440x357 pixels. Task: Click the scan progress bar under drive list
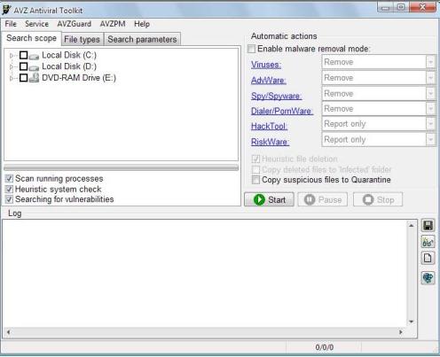pyautogui.click(x=121, y=167)
